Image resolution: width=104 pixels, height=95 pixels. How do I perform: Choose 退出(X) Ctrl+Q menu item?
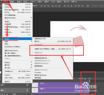17,82
